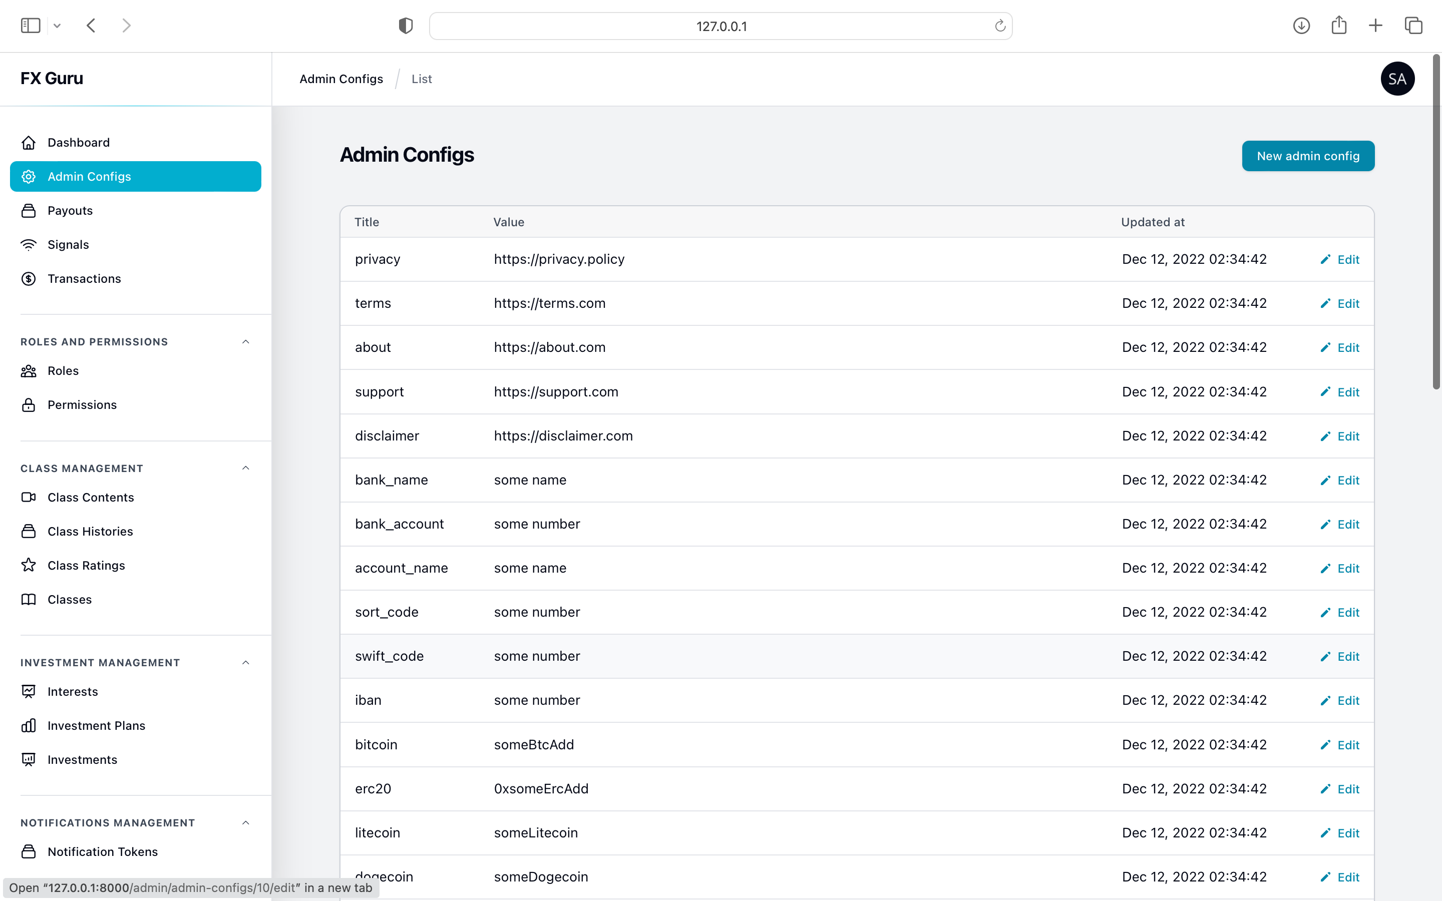Click the Admin Configs breadcrumb link
Image resolution: width=1442 pixels, height=901 pixels.
pyautogui.click(x=341, y=79)
